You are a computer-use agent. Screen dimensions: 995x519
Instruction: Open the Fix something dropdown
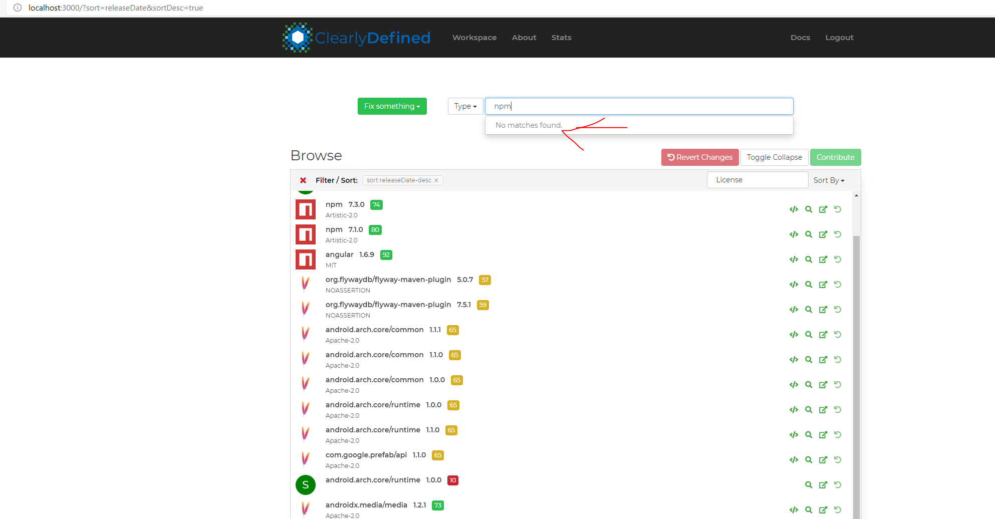pyautogui.click(x=392, y=106)
